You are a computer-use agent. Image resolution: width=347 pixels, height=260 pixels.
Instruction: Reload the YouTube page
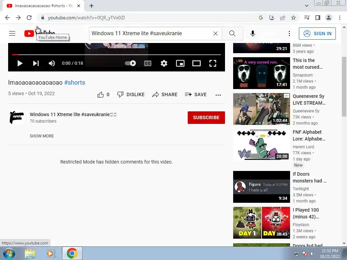coord(29,18)
